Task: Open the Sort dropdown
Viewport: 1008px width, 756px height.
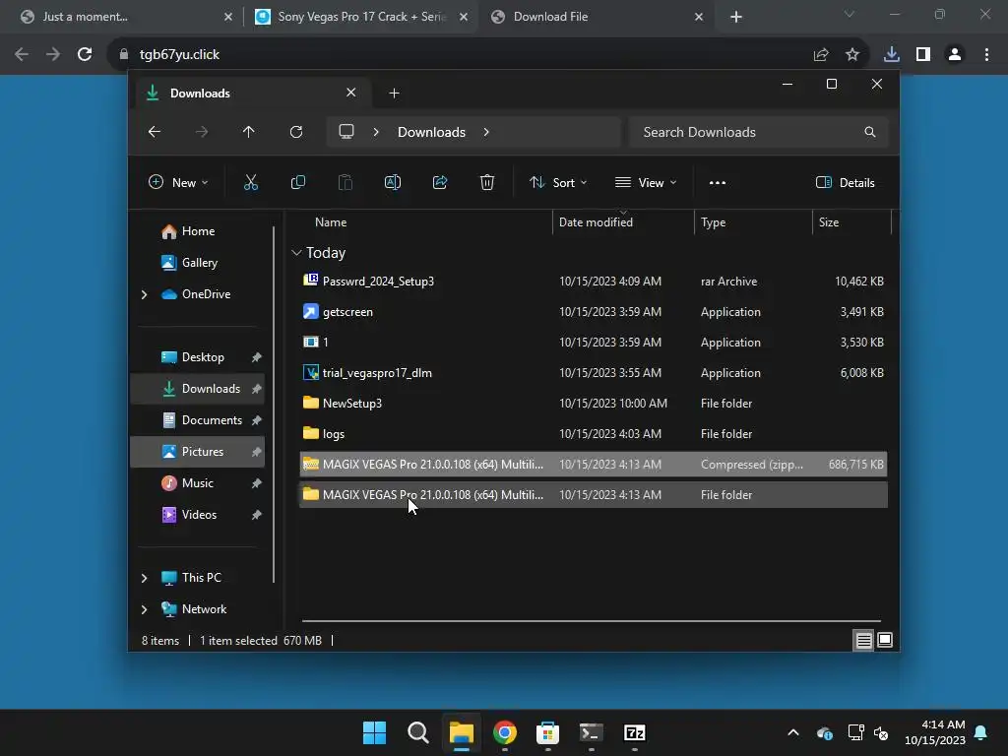Action: click(558, 182)
